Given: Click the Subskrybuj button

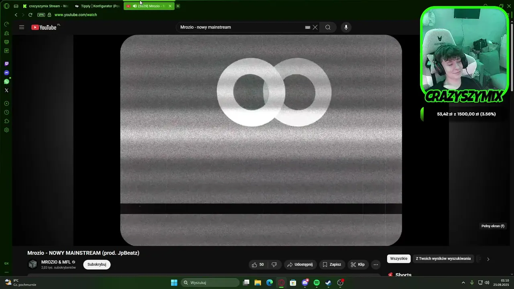Looking at the screenshot, I should click(x=97, y=265).
